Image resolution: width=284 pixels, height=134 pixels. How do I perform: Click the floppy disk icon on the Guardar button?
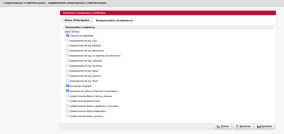pyautogui.click(x=259, y=126)
